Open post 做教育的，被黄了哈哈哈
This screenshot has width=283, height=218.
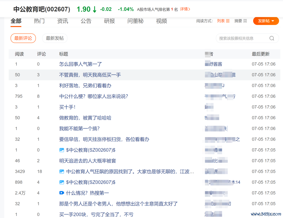(x=85, y=118)
